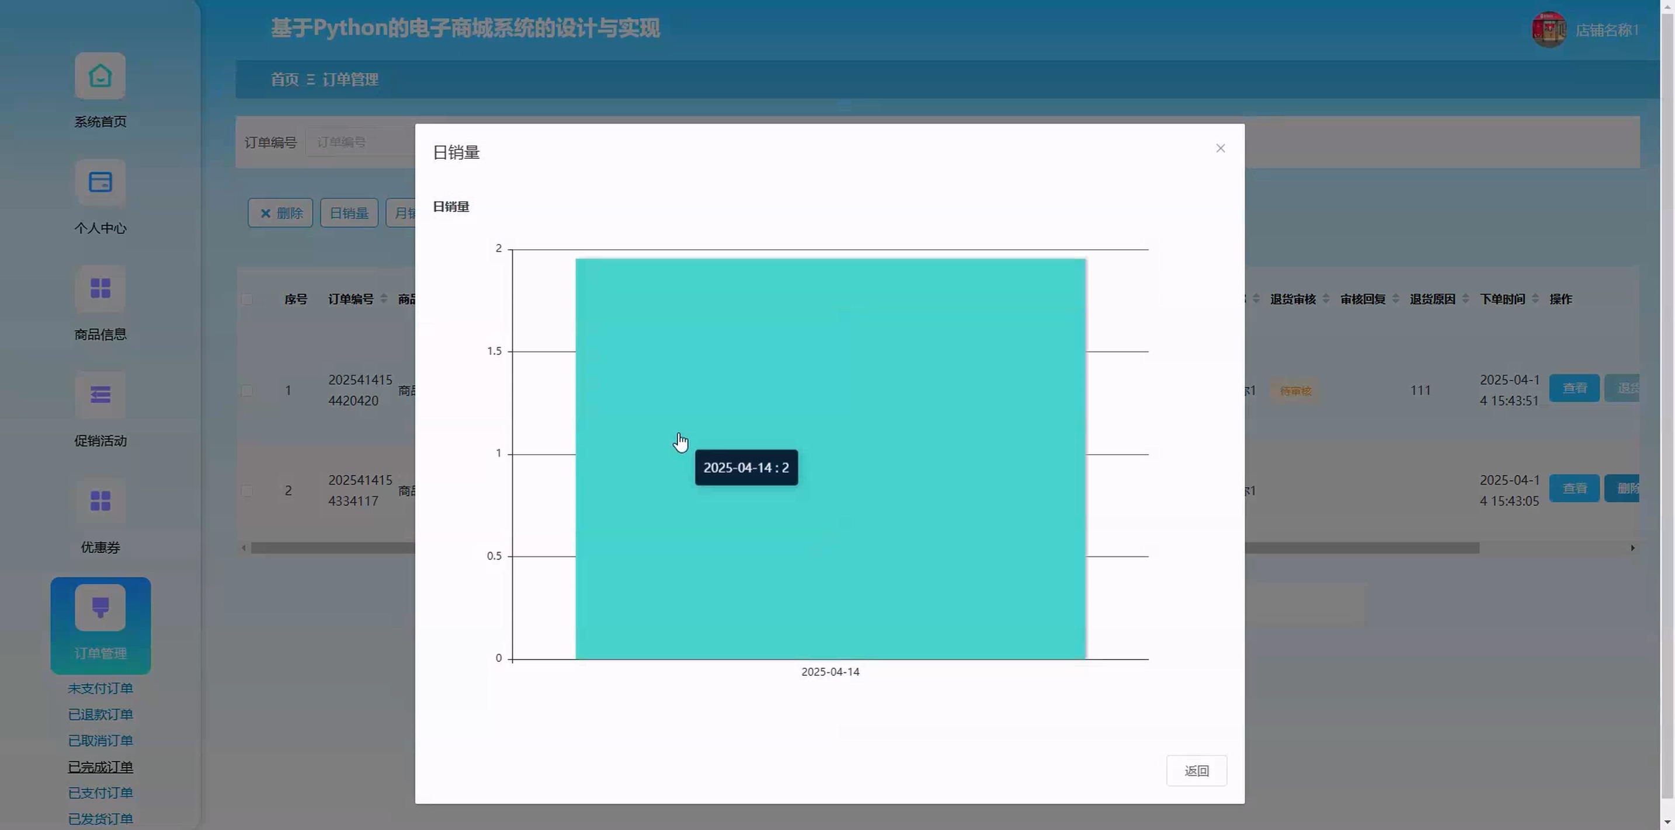This screenshot has height=830, width=1675.
Task: Tick the checkbox for order row 2
Action: [247, 491]
